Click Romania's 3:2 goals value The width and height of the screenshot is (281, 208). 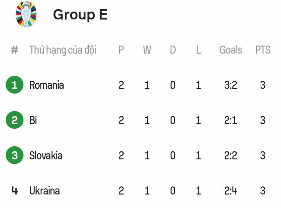coord(231,85)
